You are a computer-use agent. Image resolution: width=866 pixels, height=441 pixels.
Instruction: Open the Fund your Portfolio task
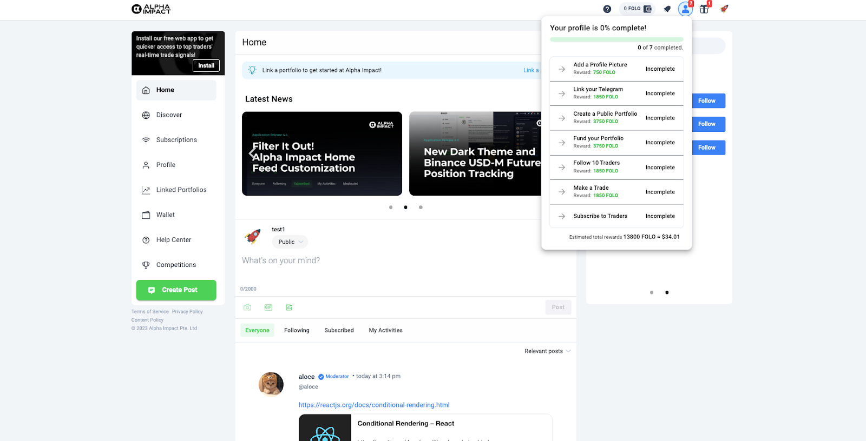point(616,143)
